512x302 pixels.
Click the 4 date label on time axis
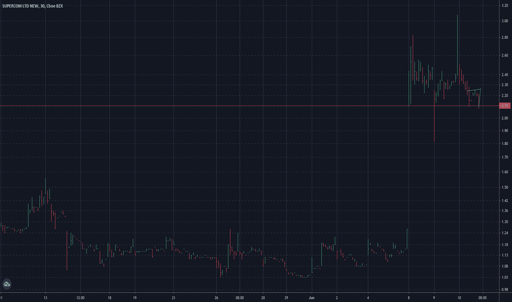point(368,298)
